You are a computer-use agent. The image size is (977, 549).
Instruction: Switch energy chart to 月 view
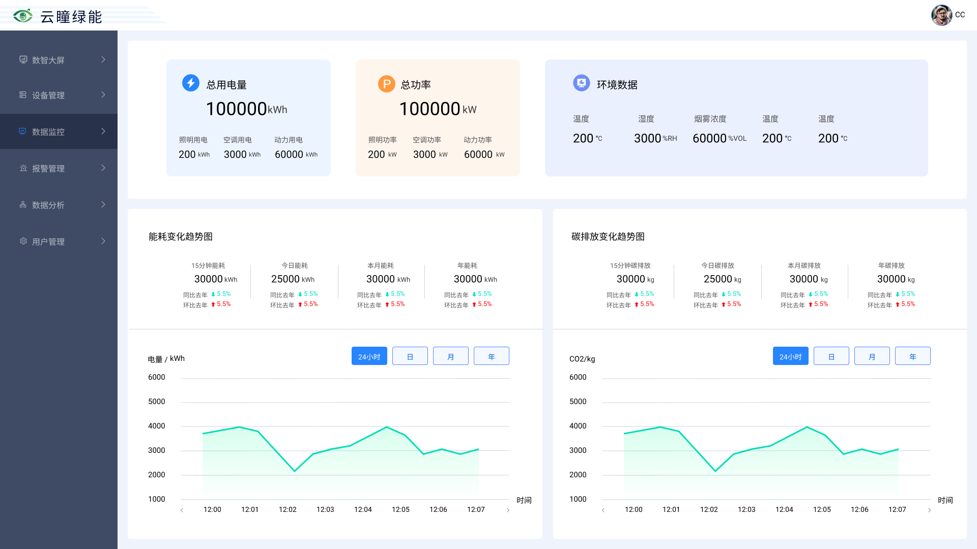pyautogui.click(x=450, y=356)
